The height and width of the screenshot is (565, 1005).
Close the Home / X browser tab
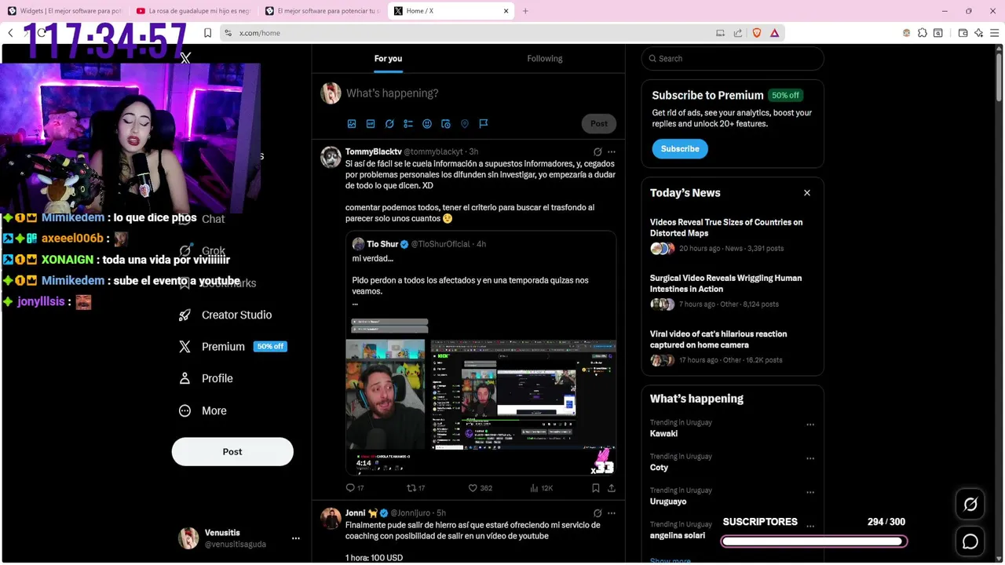tap(506, 11)
